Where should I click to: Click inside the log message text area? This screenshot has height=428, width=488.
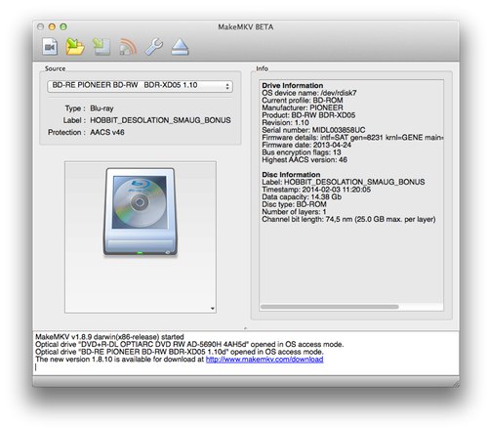click(x=246, y=353)
